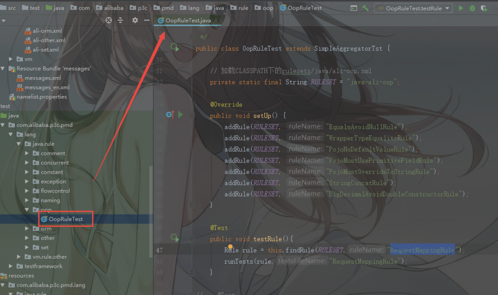The width and height of the screenshot is (498, 295).
Task: Open OopRuleTest.testRule run configuration dropdown
Action: pyautogui.click(x=413, y=8)
